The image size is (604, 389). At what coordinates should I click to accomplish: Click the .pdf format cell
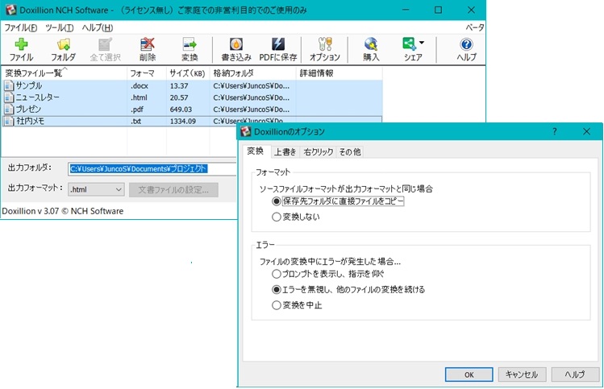[137, 110]
